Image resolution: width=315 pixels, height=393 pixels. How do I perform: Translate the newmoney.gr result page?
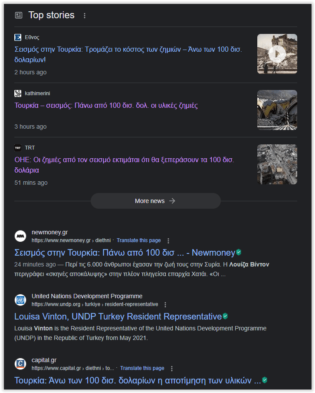tap(138, 240)
